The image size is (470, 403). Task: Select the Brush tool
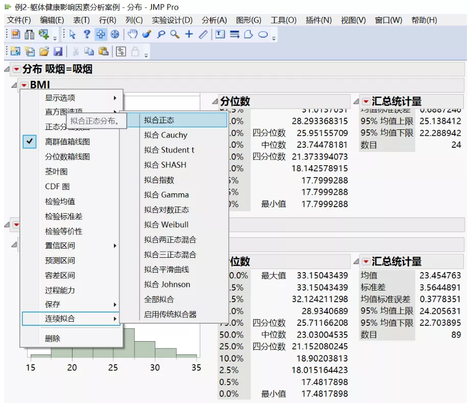(147, 34)
